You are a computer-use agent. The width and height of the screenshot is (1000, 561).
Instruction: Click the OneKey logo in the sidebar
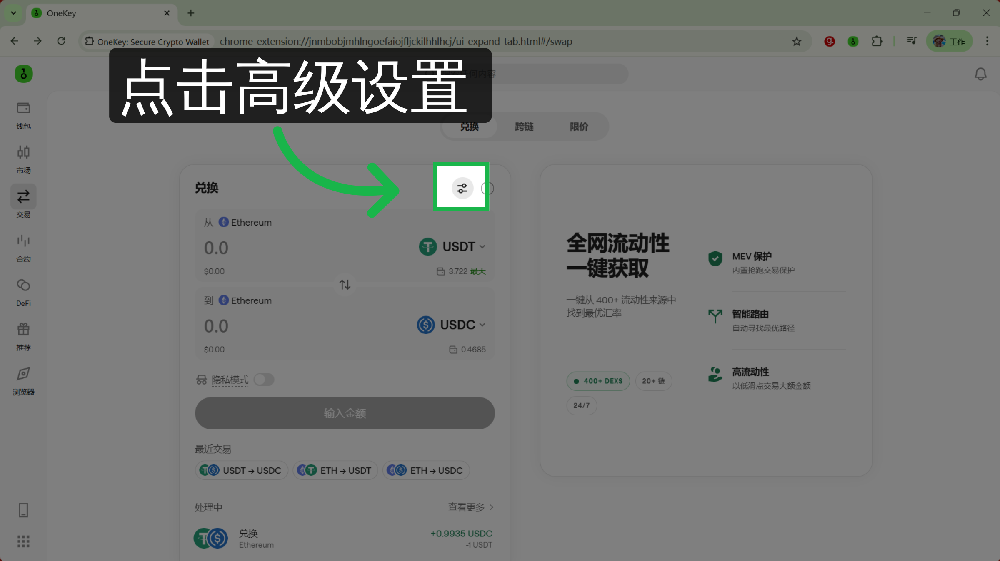click(x=24, y=74)
